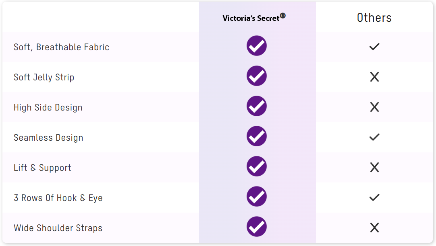Click purple checkmark for Wide Shoulder Straps
The image size is (436, 246).
pos(257,227)
